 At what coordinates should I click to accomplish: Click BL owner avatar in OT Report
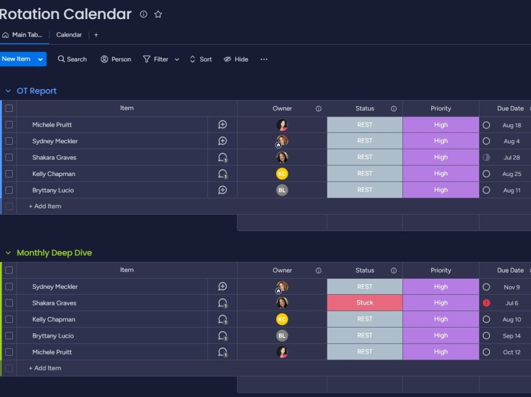(282, 190)
